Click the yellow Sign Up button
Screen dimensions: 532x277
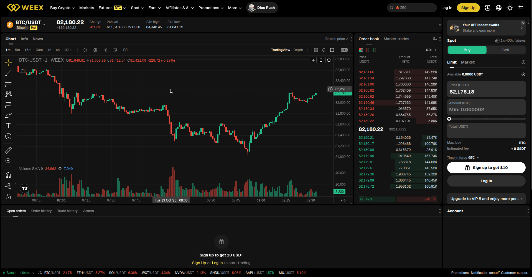point(468,8)
